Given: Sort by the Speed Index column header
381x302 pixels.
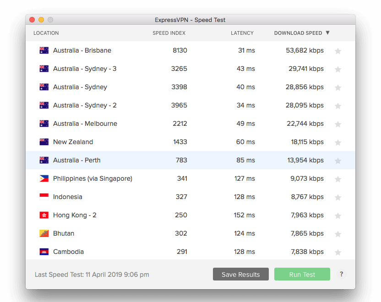Looking at the screenshot, I should (169, 33).
